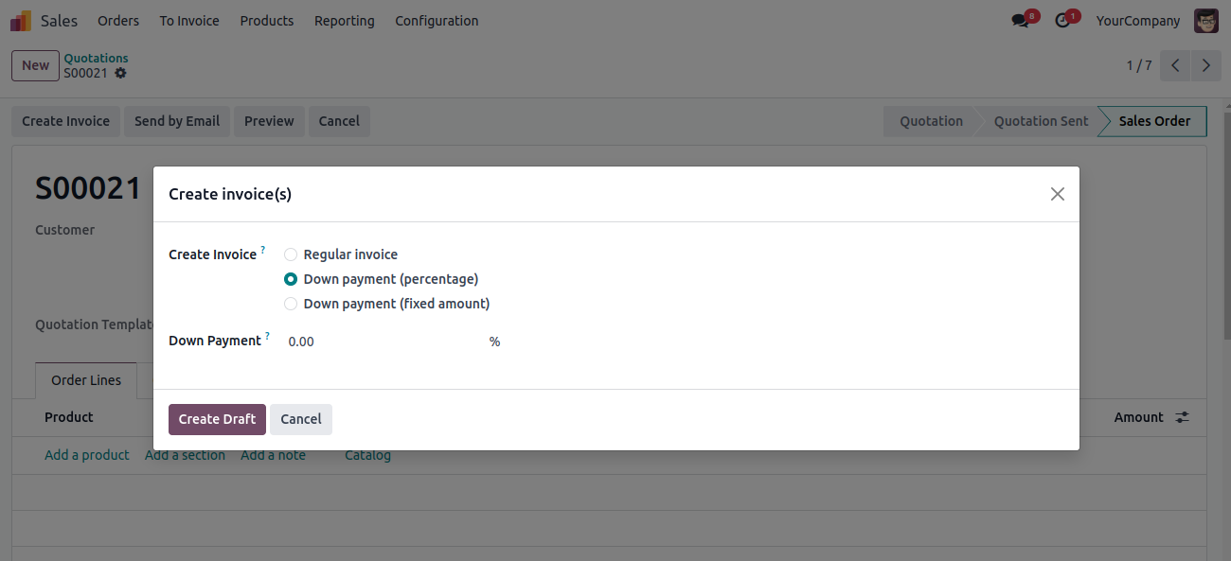Open the Orders menu
Screen dimensions: 1231x561
tap(118, 21)
